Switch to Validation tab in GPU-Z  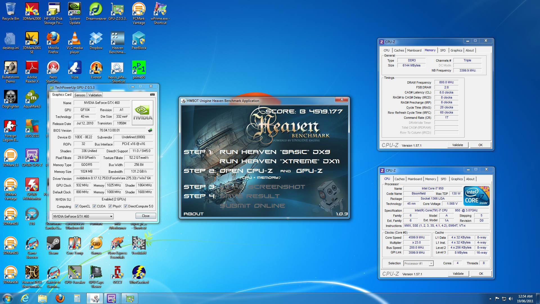(x=95, y=95)
